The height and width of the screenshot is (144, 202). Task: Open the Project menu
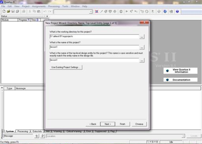click(x=26, y=6)
